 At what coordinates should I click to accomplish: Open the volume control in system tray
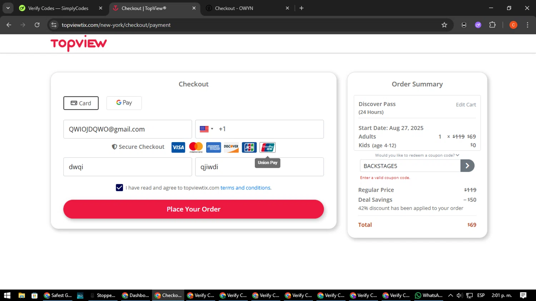(x=460, y=295)
